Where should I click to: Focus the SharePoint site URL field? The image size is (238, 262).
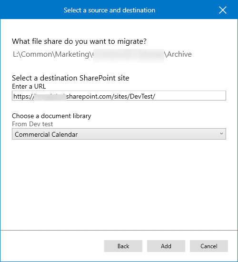[119, 96]
